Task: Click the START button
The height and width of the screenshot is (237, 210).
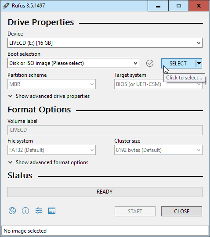Action: point(135,211)
